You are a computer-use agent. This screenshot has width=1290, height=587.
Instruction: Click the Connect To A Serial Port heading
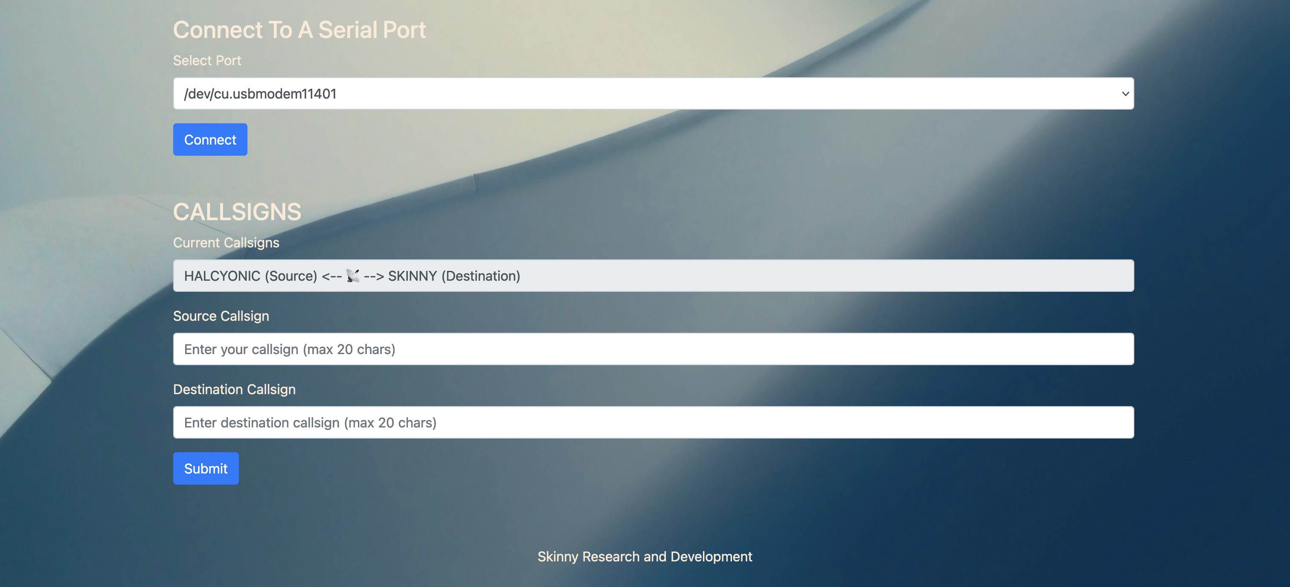[299, 30]
